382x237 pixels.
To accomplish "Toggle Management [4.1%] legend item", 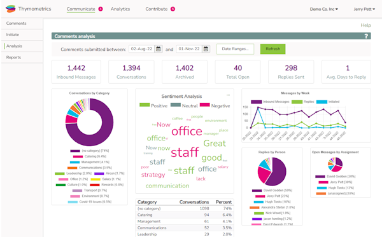I will [x=89, y=162].
